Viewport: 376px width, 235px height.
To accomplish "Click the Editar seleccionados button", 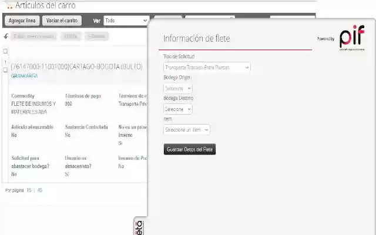I will [33, 36].
